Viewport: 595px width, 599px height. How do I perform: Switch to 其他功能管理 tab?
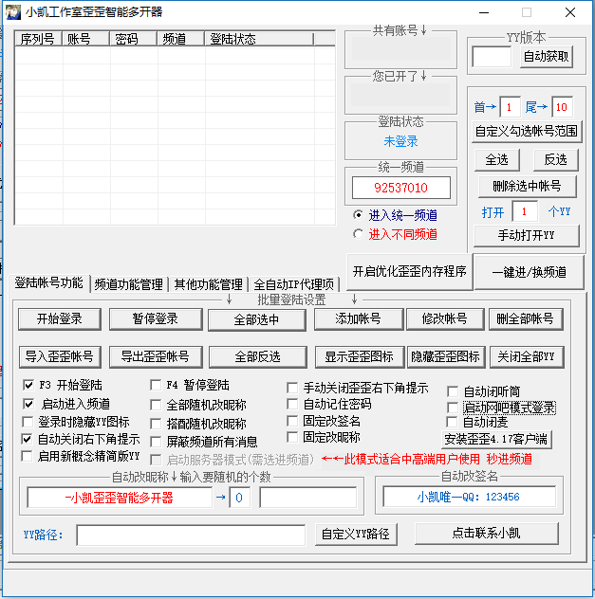click(209, 284)
